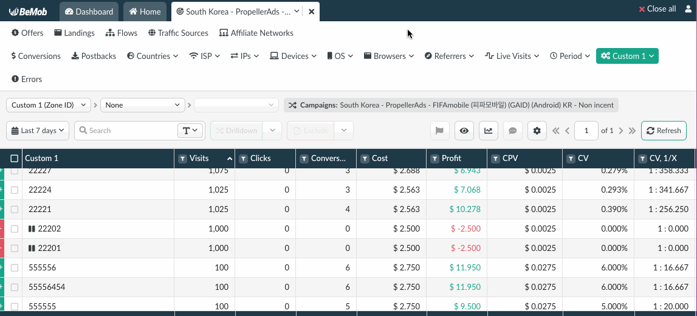Click the flag marker icon button
Screen dimensions: 697x316
439,131
